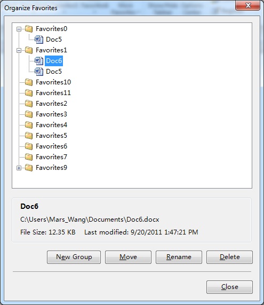
Task: Collapse the Favorites0 group
Action: click(19, 29)
